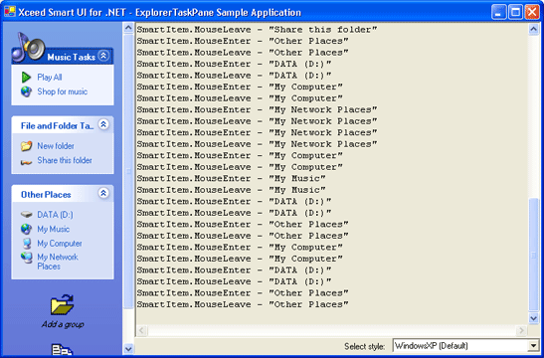
Task: Click the window title bar text
Action: click(159, 13)
